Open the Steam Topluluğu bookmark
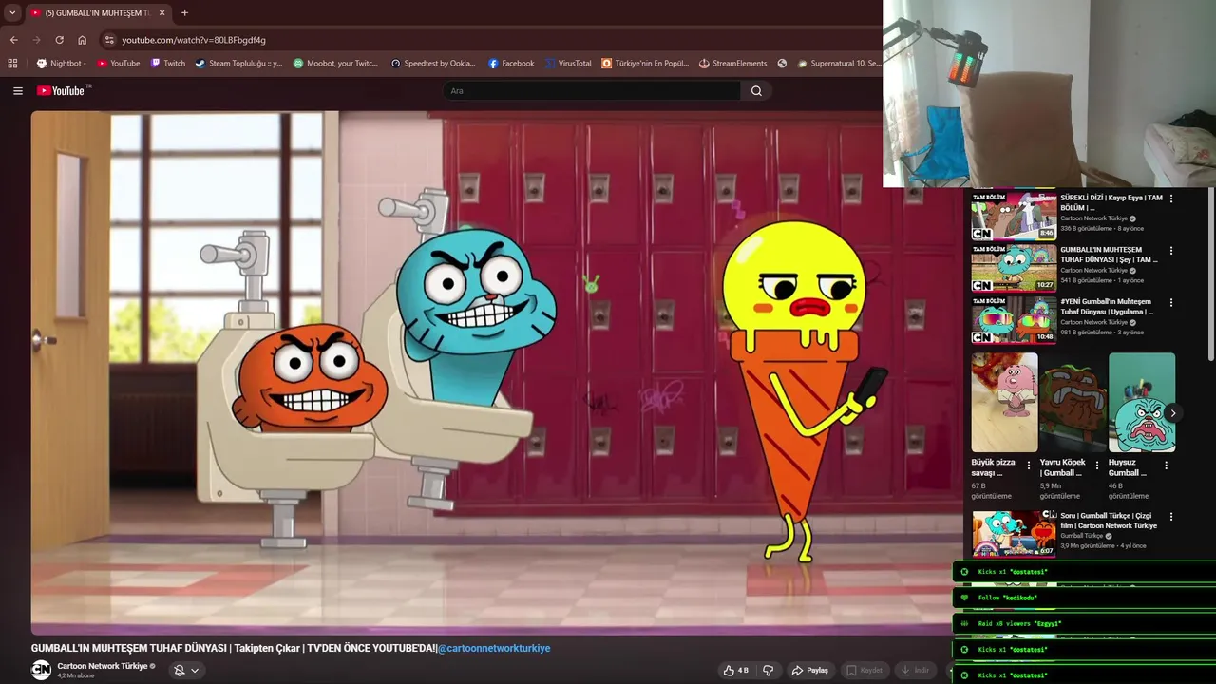Viewport: 1216px width, 684px height. click(238, 64)
